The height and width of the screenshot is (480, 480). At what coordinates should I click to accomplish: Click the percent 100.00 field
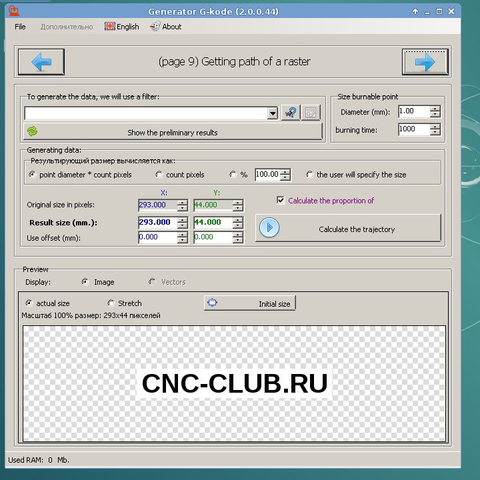267,175
